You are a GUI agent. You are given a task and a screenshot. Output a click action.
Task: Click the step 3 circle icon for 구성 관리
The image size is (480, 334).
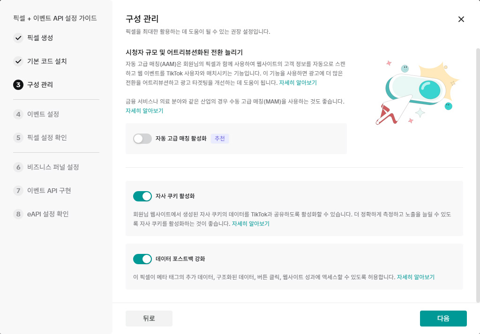pos(18,85)
